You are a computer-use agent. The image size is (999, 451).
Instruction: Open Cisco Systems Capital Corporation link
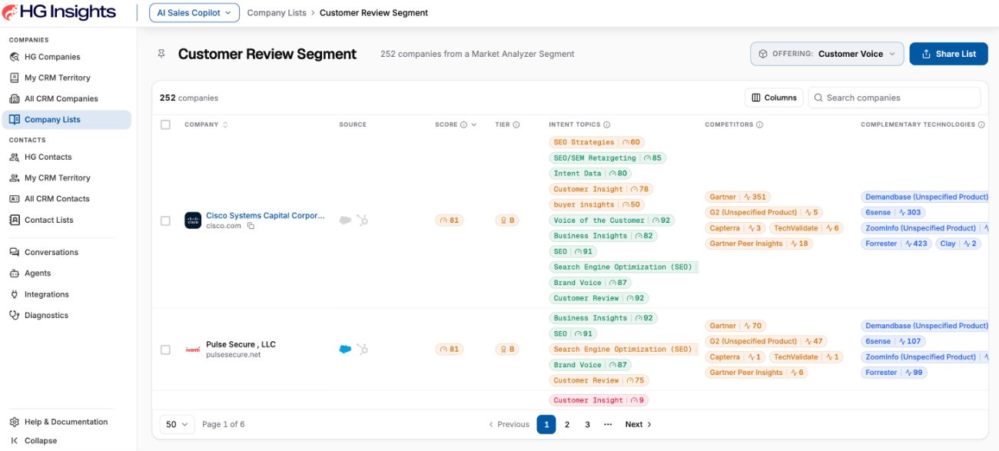[265, 216]
